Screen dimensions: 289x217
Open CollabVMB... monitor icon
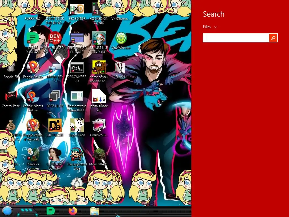(99, 125)
